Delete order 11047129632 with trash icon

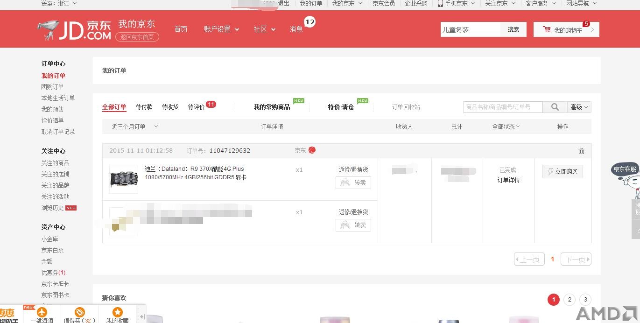pos(581,151)
